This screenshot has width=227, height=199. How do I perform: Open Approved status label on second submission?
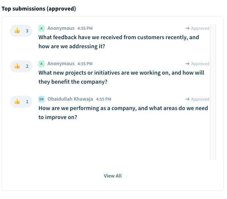(x=200, y=64)
